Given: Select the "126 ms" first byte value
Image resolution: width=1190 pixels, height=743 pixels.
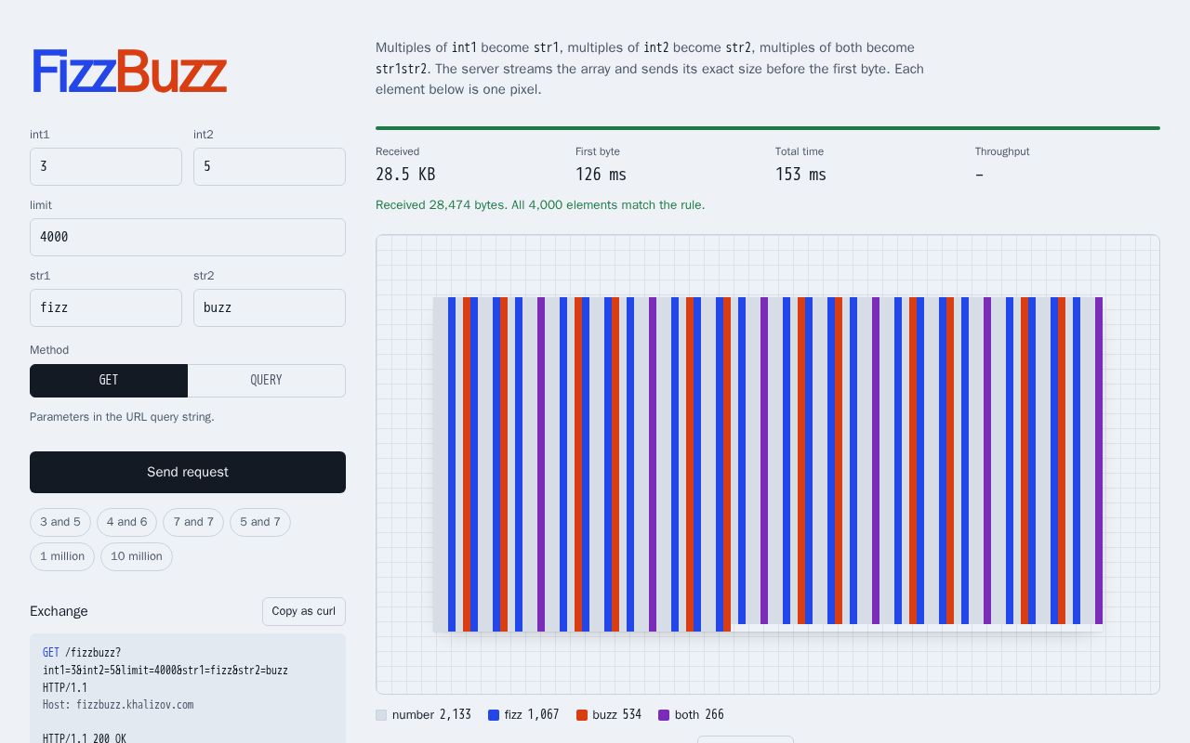Looking at the screenshot, I should [602, 175].
